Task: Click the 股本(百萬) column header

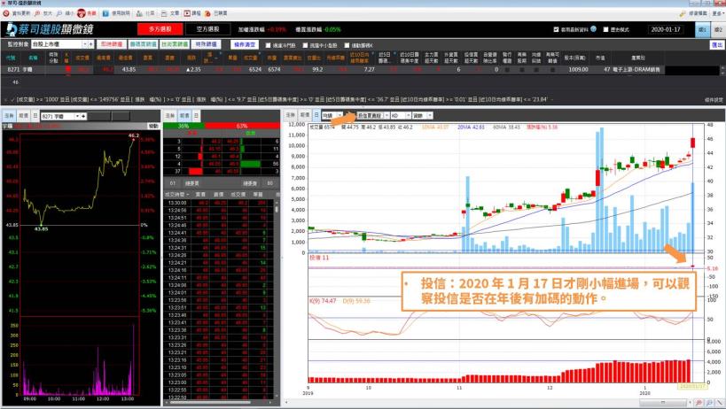Action: 574,58
